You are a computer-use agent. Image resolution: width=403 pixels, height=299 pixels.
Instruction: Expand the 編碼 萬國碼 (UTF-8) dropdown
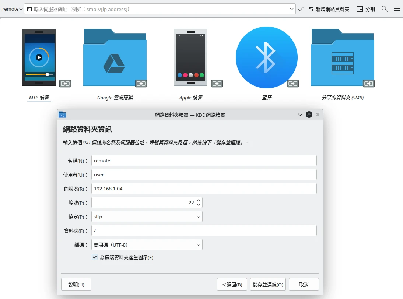(x=147, y=245)
